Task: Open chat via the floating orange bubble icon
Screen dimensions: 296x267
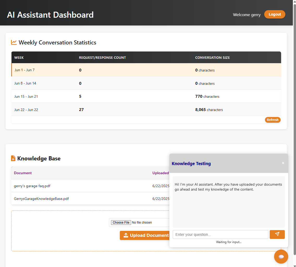Action: click(x=281, y=257)
